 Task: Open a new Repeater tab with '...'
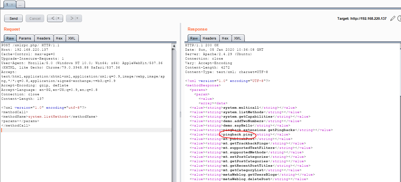pos(20,4)
